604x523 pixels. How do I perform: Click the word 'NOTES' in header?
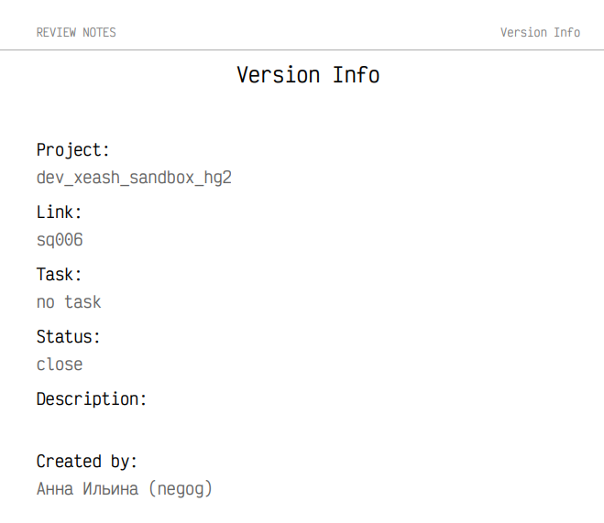[99, 32]
